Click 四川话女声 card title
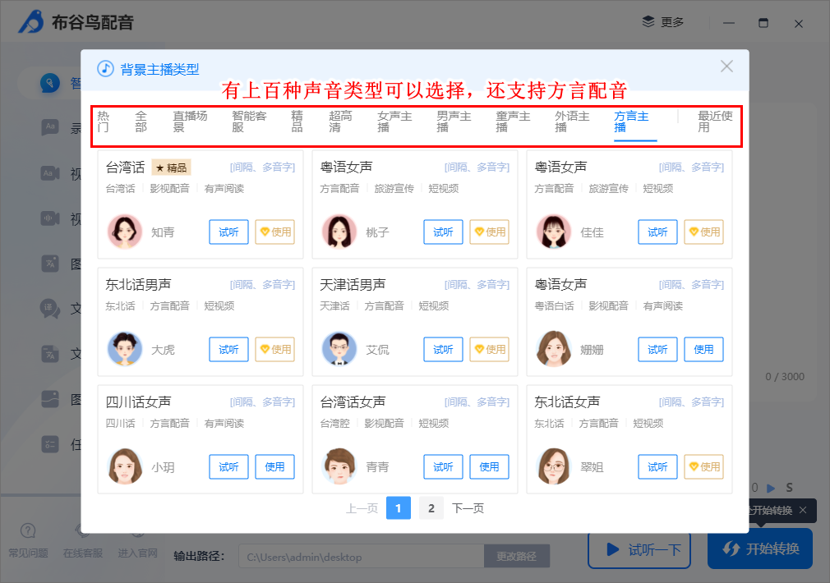This screenshot has height=583, width=830. point(138,402)
